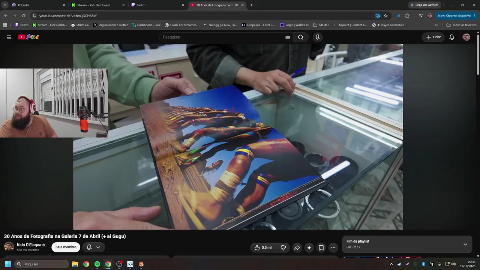The image size is (480, 270).
Task: Save video with bookmark icon
Action: 321,247
